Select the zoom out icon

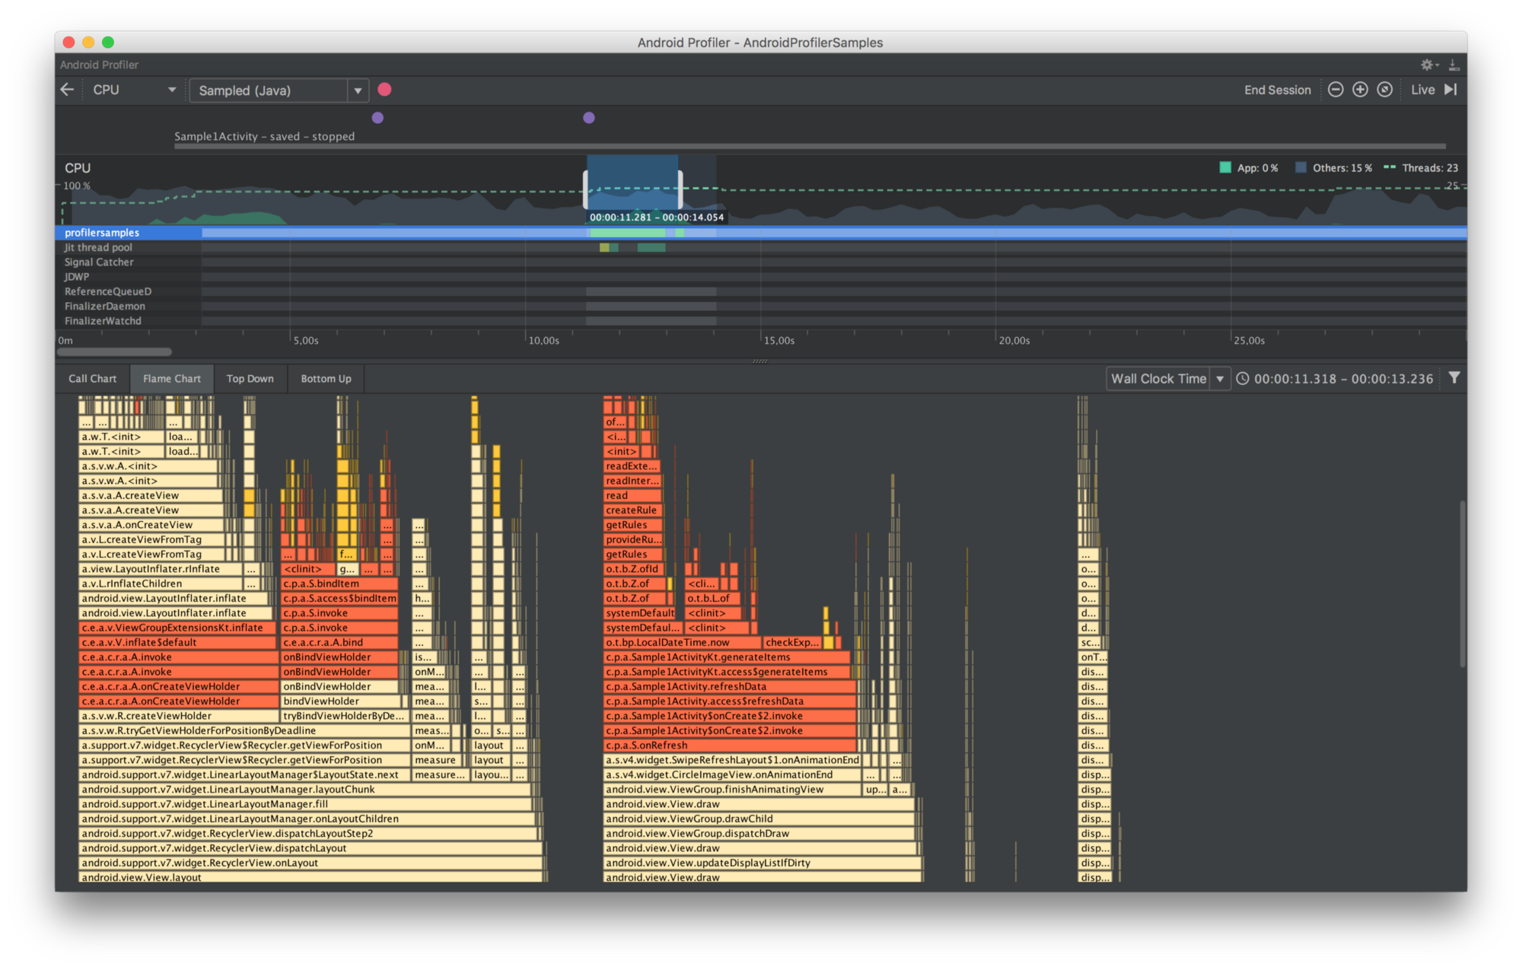(x=1336, y=89)
